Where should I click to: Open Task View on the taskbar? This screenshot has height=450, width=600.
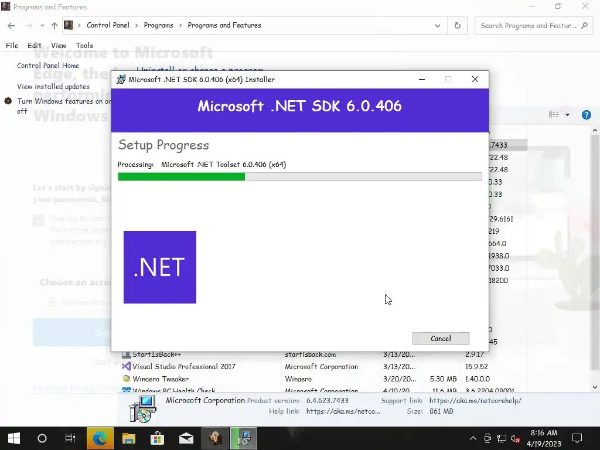pyautogui.click(x=70, y=438)
